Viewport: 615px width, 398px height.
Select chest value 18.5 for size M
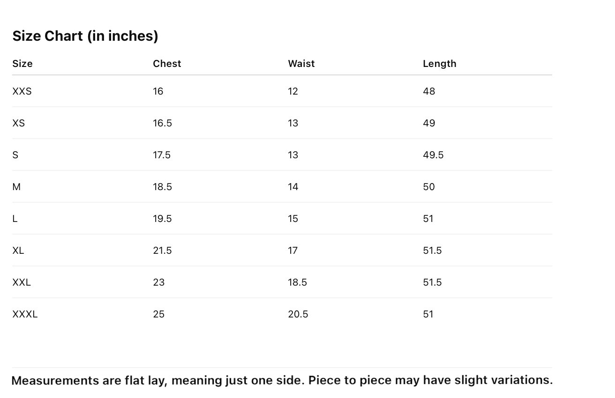(x=162, y=187)
